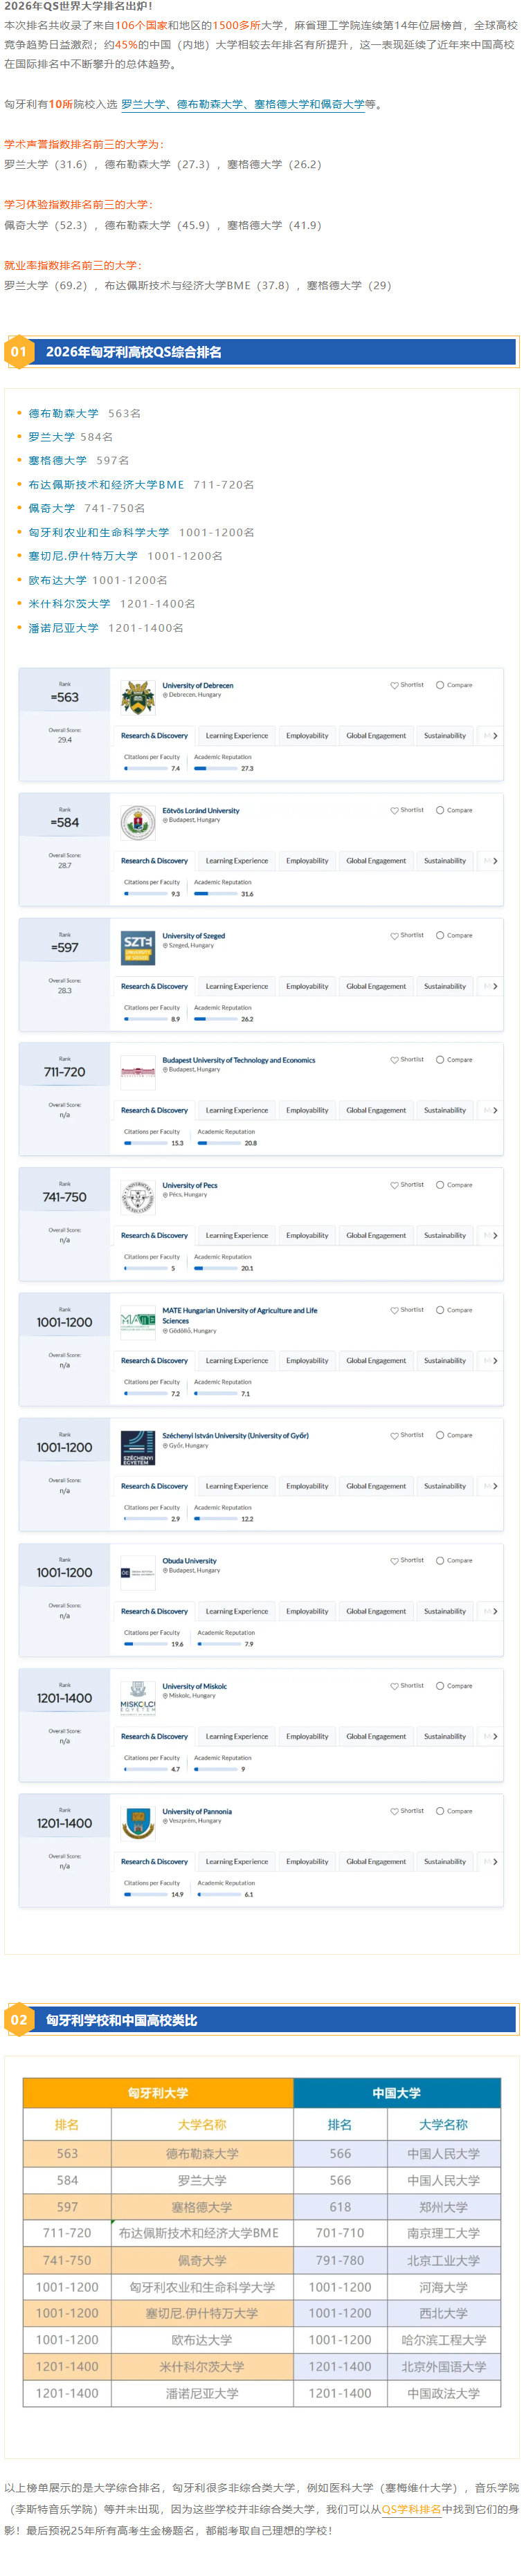Click the right chevron on University of Szeged card
Viewport: 524px width, 2576px height.
pos(495,986)
